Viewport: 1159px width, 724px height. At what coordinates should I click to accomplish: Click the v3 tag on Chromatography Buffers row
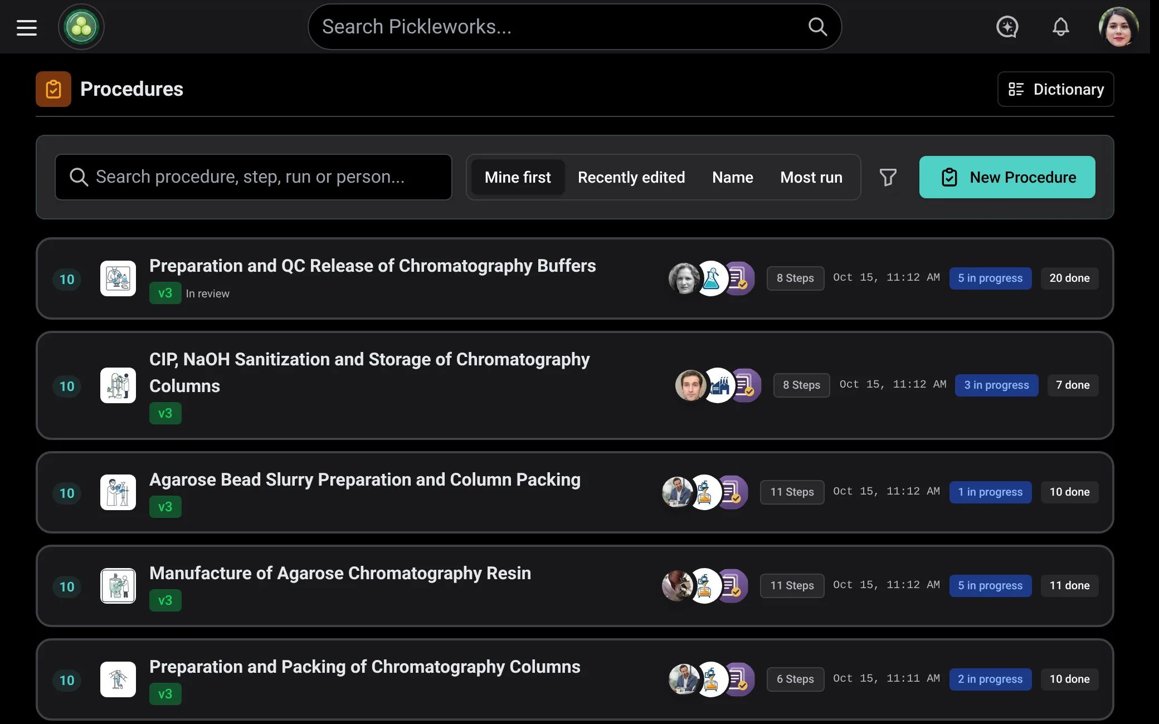[165, 293]
